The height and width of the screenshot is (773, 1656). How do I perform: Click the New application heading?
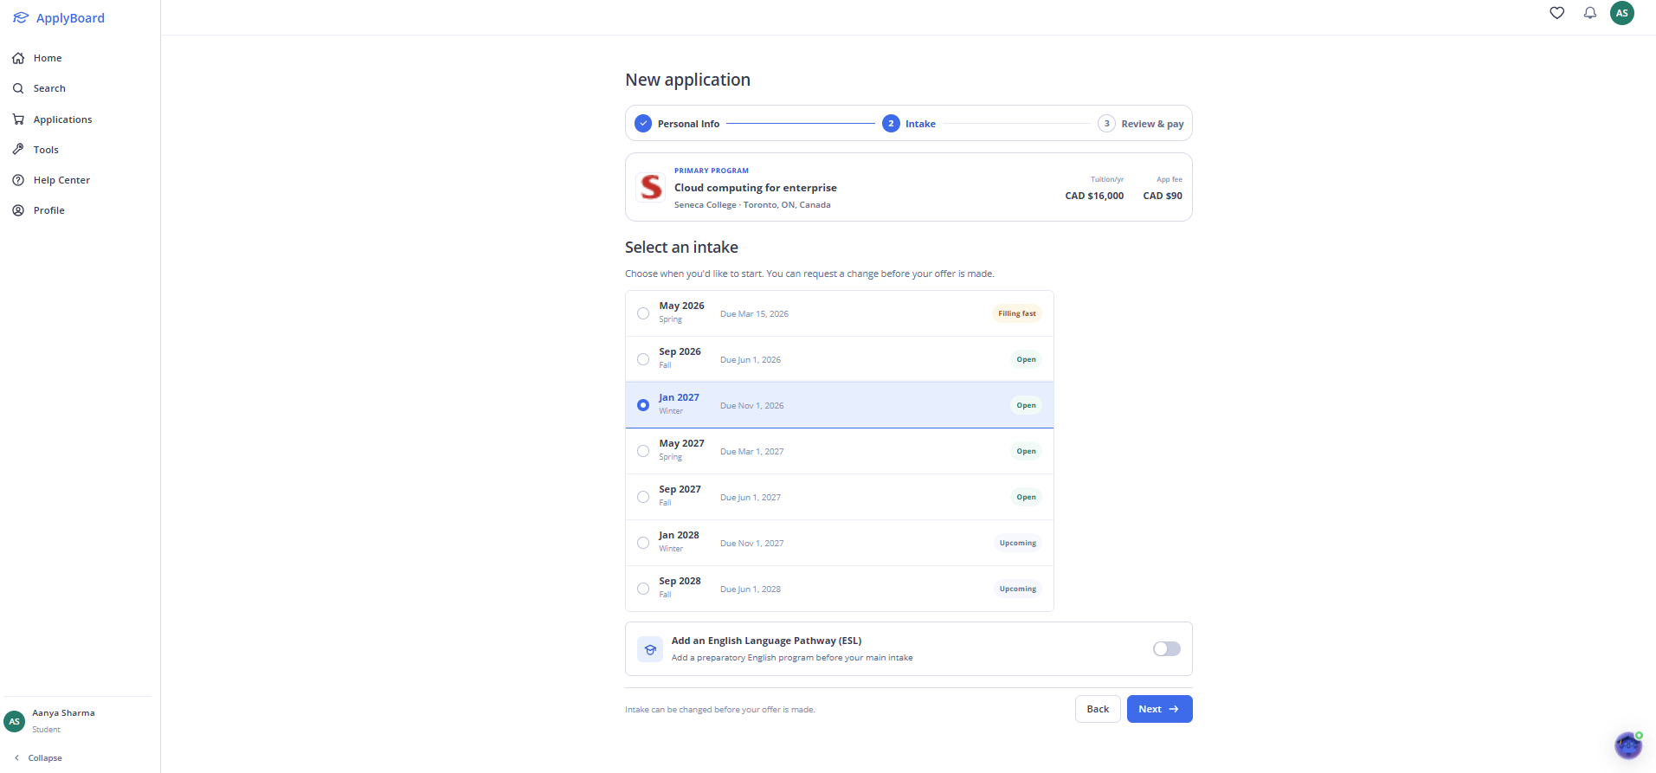[x=687, y=80]
